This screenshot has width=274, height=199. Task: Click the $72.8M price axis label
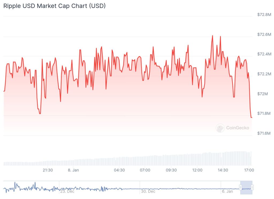tap(264, 15)
